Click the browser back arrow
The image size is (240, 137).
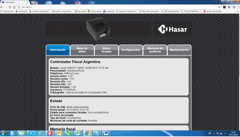tap(3, 7)
